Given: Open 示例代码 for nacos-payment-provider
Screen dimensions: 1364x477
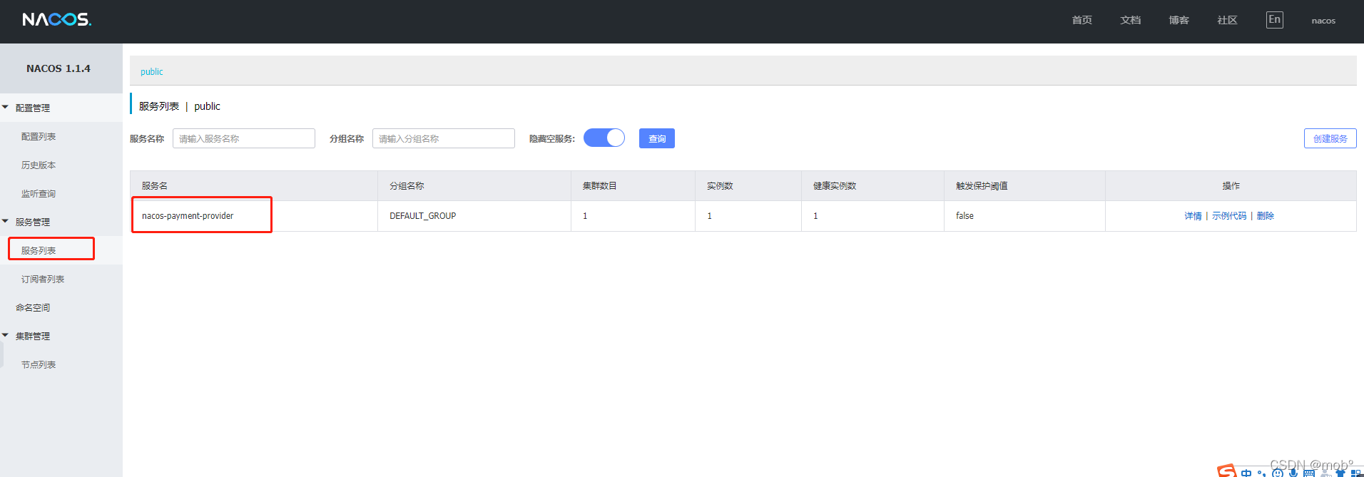Looking at the screenshot, I should click(1229, 216).
